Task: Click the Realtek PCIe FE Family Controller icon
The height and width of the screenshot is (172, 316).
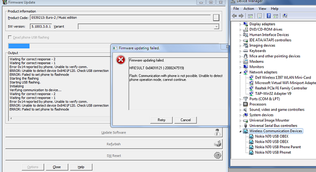Action: 251,88
